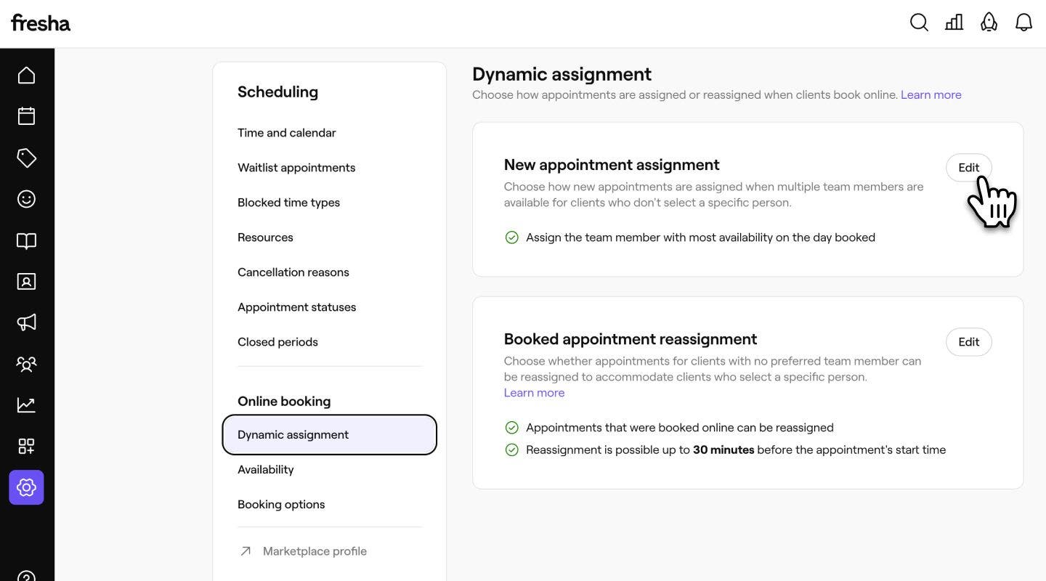
Task: Click the Settings gear icon
Action: click(26, 487)
